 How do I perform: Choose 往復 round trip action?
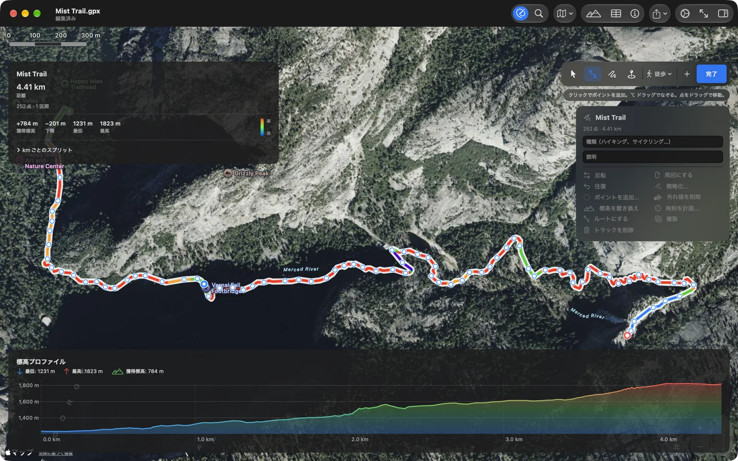[x=595, y=186]
